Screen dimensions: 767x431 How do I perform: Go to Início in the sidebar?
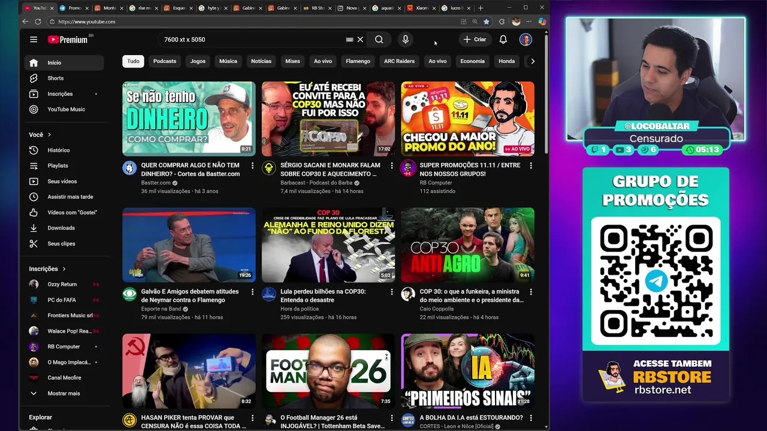64,62
